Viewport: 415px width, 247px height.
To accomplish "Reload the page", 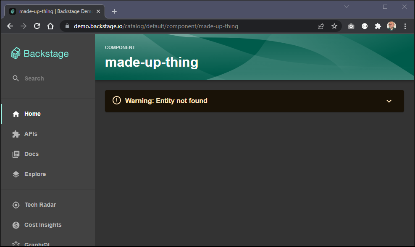I will (x=37, y=26).
